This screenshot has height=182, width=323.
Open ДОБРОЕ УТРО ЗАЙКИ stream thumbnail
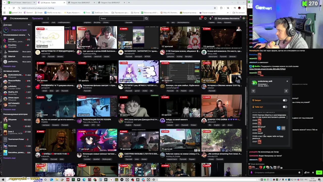[222, 106]
